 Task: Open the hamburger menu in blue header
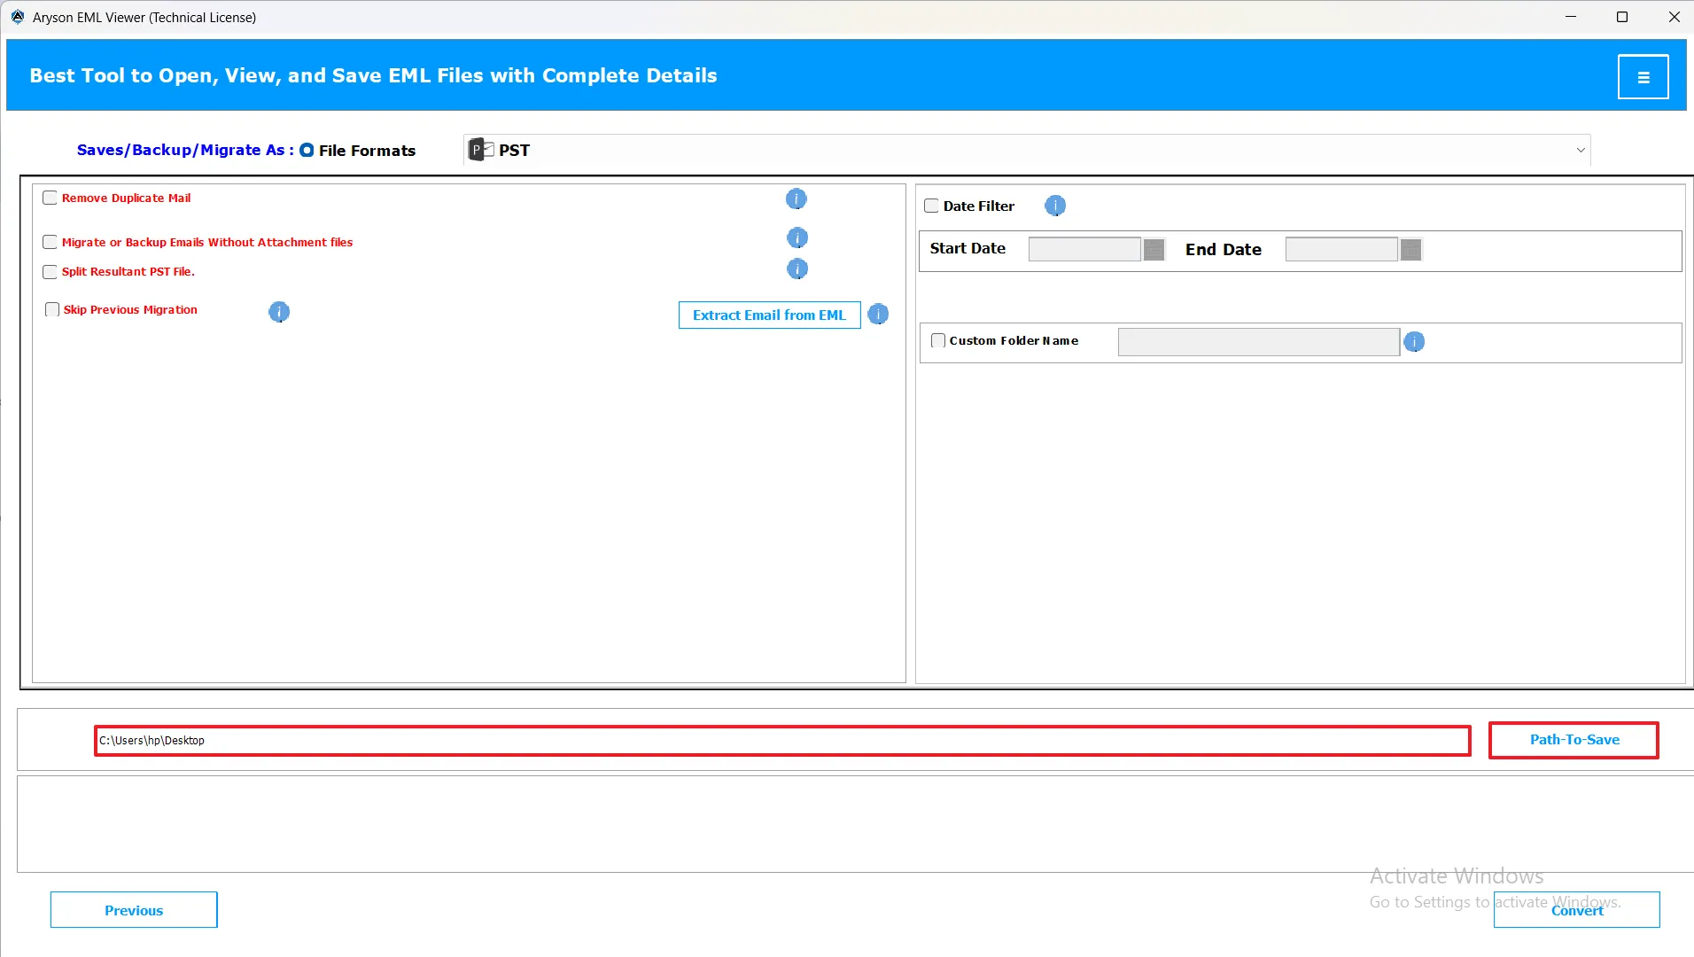pyautogui.click(x=1643, y=77)
